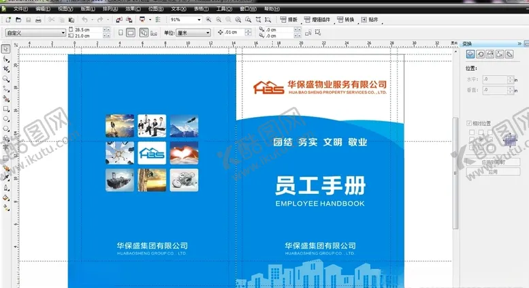The height and width of the screenshot is (288, 529).
Task: Click the 排版 toolbar button
Action: [x=289, y=20]
